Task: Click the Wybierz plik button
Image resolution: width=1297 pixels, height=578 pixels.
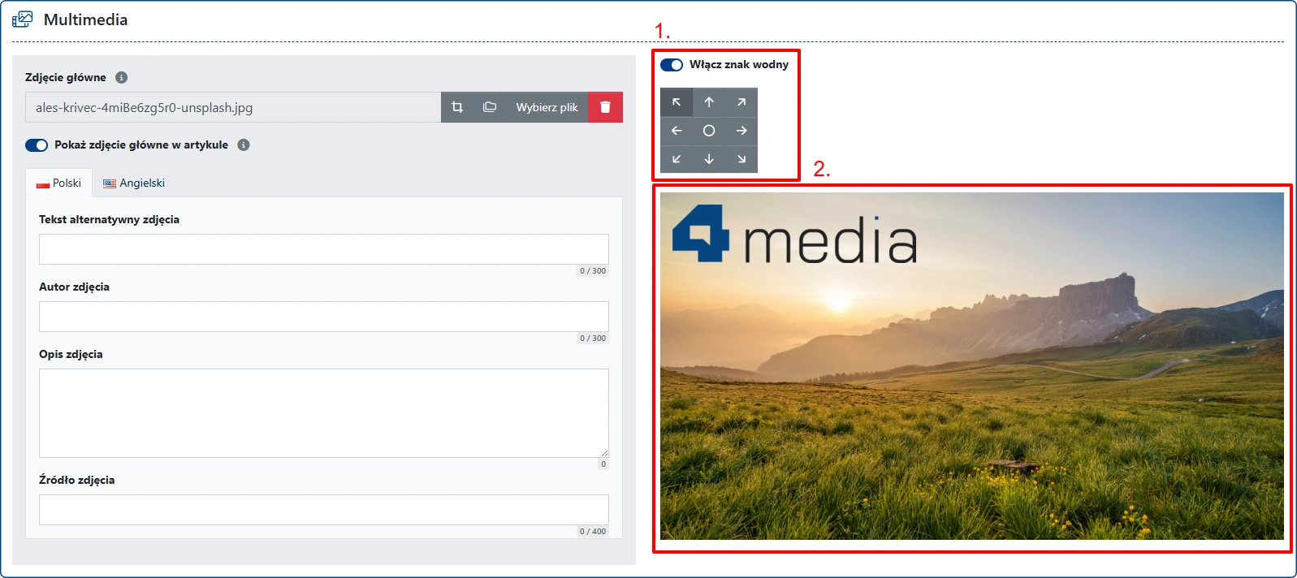Action: click(x=547, y=107)
